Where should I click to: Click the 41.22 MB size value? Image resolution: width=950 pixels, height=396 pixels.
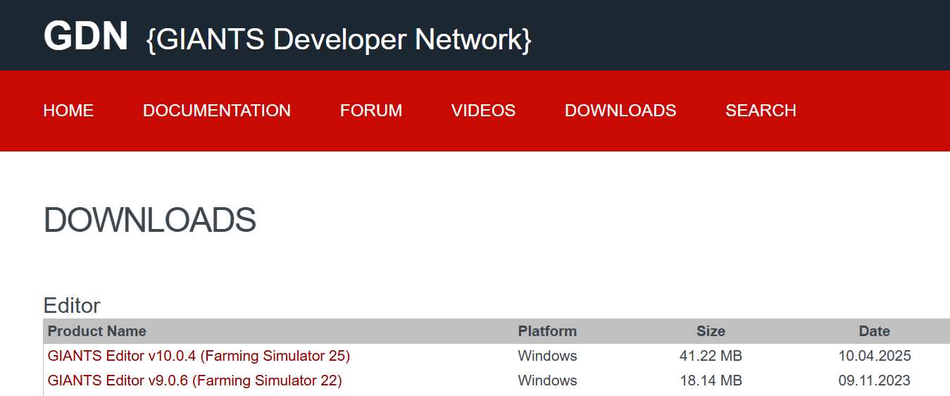pos(711,356)
